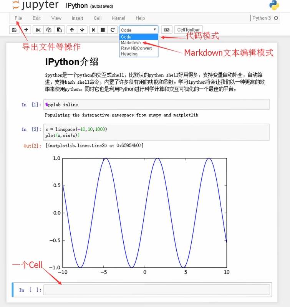Viewport: 290px width, 307px height.
Task: Click the save notebook floppy icon
Action: pos(14,30)
